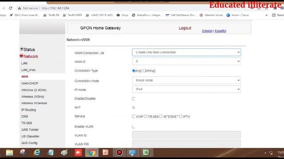Tick the Enable VLAN checkbox
The width and height of the screenshot is (284, 159).
(x=134, y=127)
